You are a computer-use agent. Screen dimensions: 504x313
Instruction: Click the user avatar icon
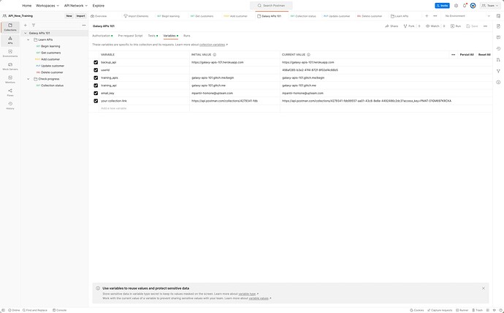coord(473,6)
